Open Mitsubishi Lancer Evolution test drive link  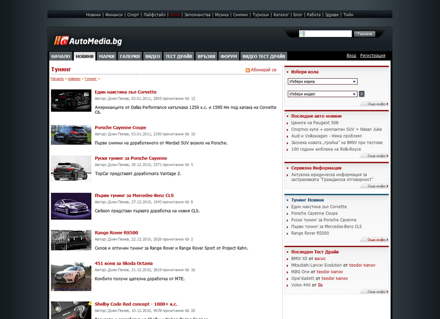[x=317, y=265]
